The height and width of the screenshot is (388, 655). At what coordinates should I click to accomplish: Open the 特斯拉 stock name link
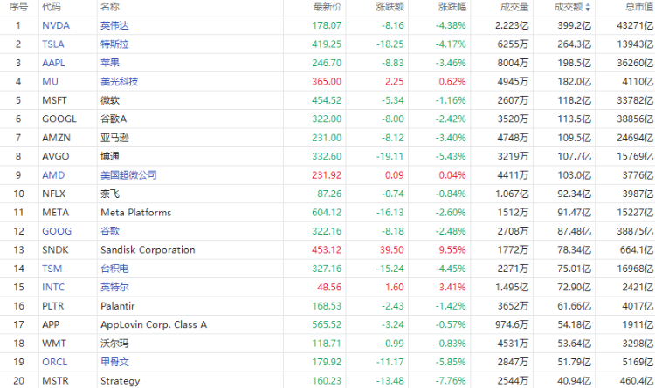click(x=114, y=44)
